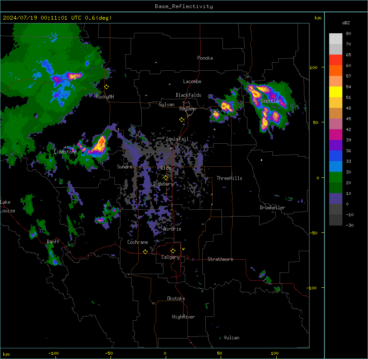Select the yellow diamond marker below RedDeer
The image size is (368, 359).
pyautogui.click(x=182, y=120)
